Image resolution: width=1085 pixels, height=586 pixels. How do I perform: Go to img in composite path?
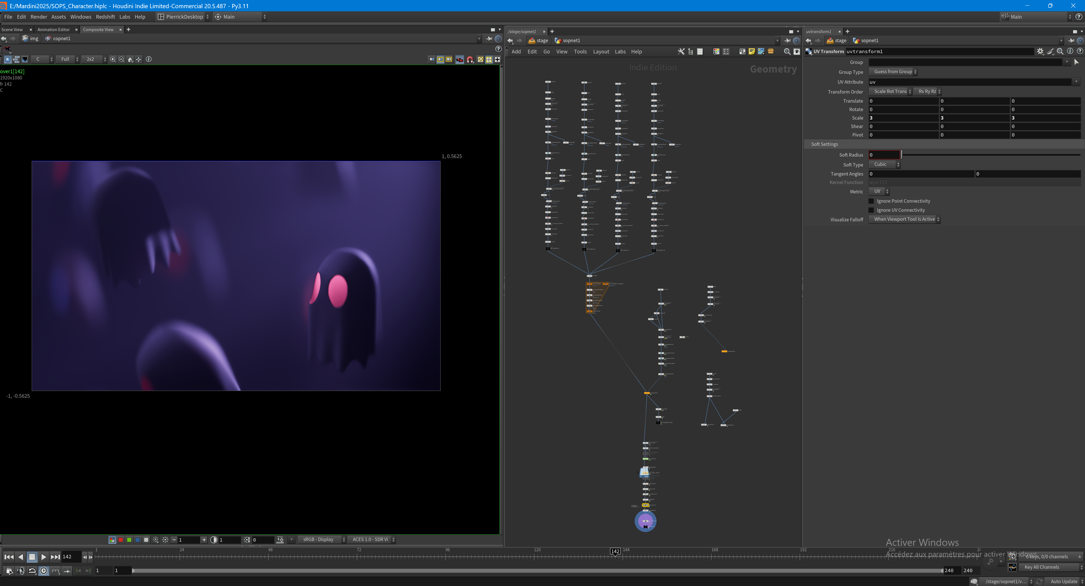coord(30,38)
